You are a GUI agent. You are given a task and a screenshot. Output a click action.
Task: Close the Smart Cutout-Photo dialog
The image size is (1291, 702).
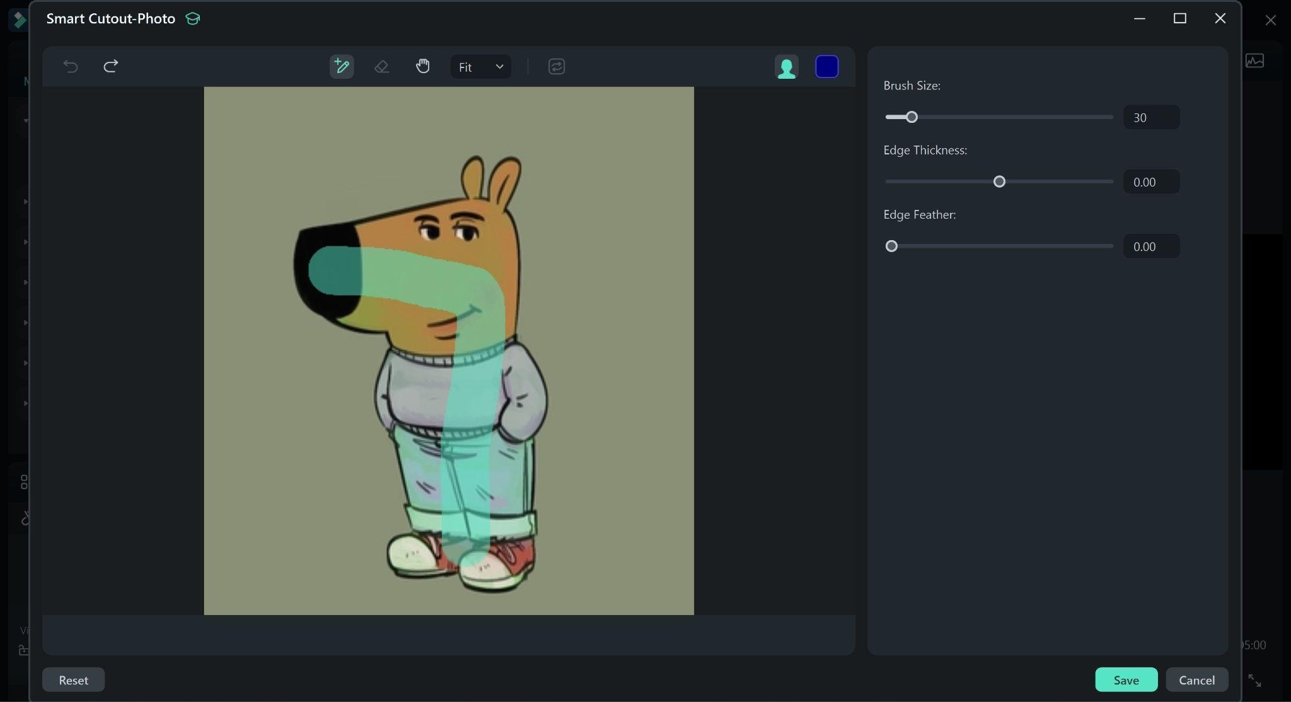click(x=1220, y=19)
